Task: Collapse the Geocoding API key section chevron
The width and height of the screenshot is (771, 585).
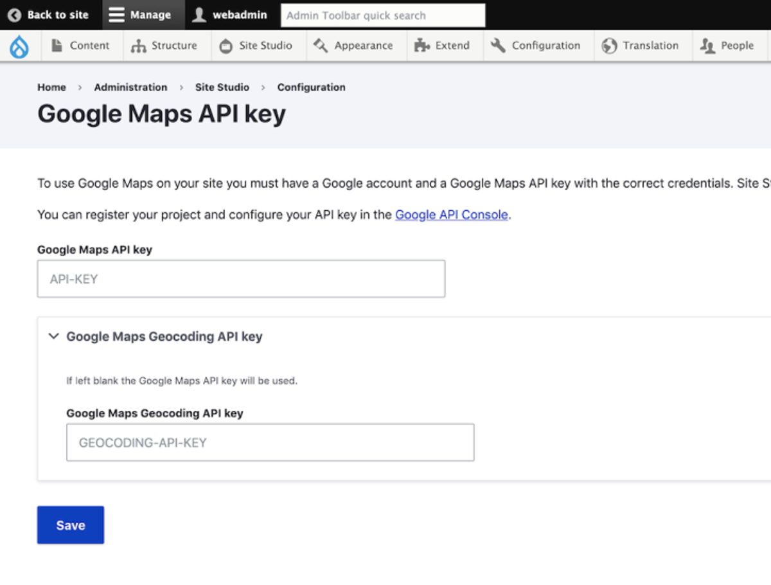Action: [54, 336]
